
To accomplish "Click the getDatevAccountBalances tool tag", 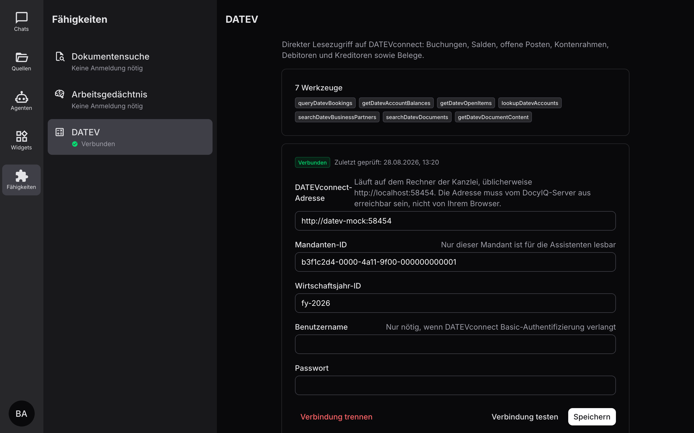I will pyautogui.click(x=396, y=103).
